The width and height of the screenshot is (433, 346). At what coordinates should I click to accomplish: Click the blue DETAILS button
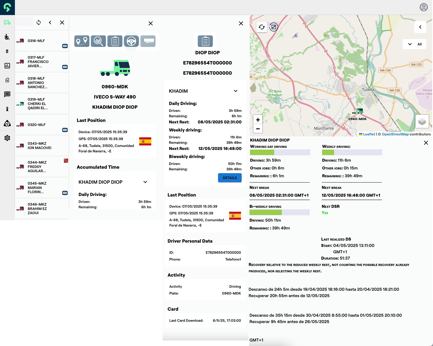point(230,178)
